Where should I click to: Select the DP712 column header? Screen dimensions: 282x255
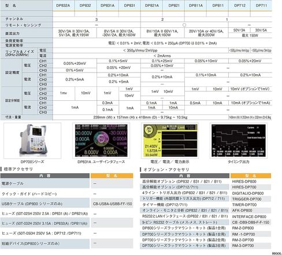tap(240, 5)
